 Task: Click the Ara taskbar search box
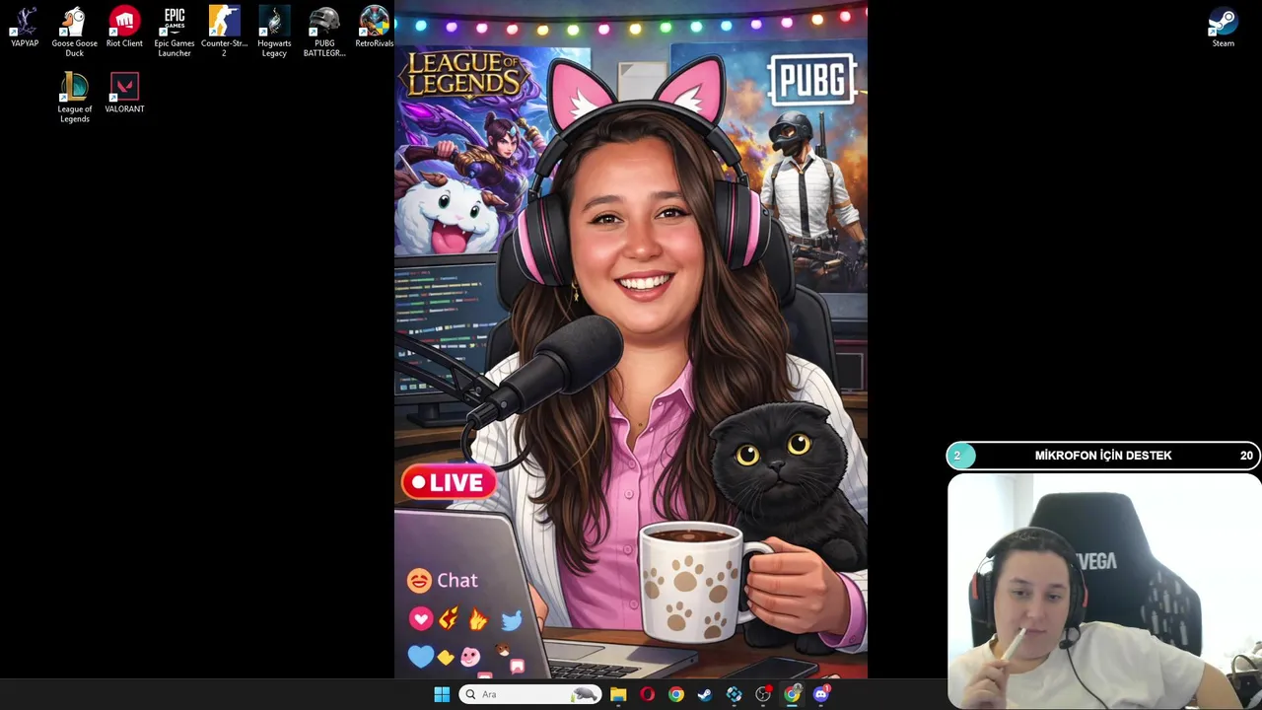530,694
